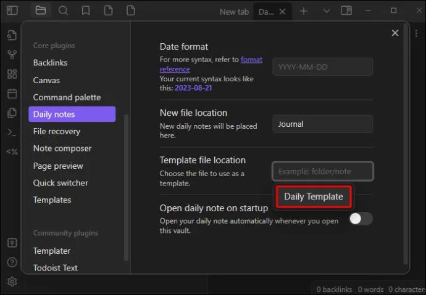Open the bookmarks icon

pyautogui.click(x=86, y=10)
